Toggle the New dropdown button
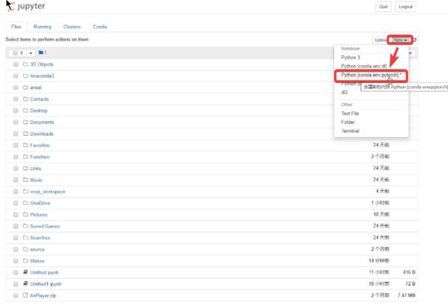Viewport: 448px width, 308px height. tap(400, 40)
